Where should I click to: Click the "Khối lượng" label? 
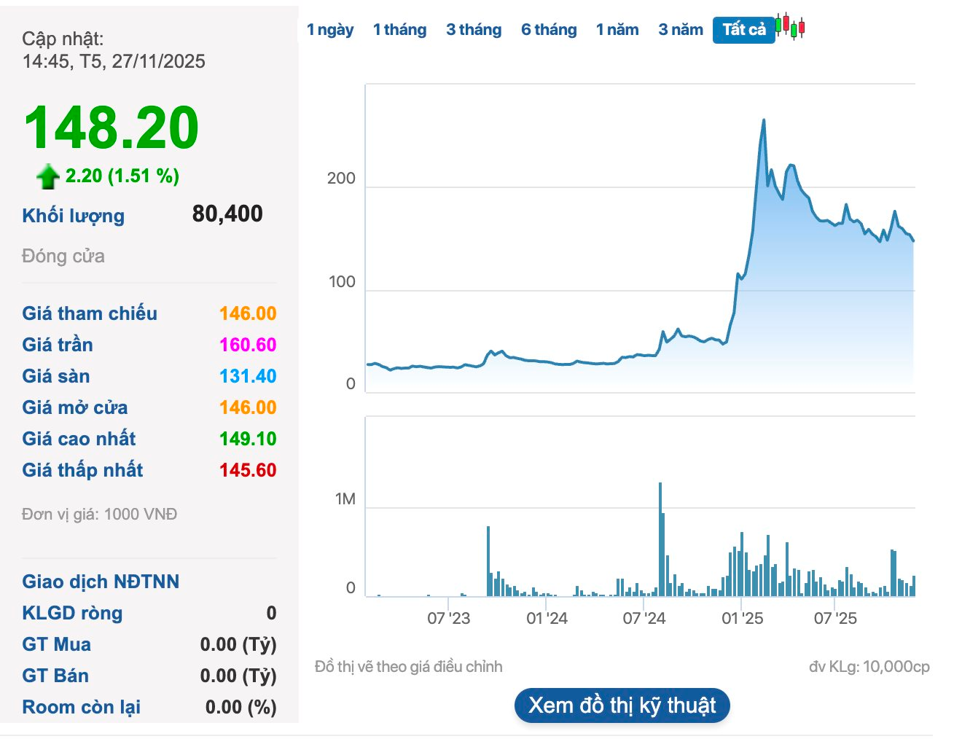pyautogui.click(x=73, y=216)
